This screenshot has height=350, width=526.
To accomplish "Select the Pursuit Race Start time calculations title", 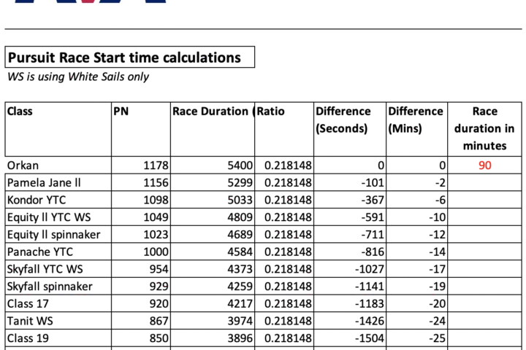I will [124, 57].
